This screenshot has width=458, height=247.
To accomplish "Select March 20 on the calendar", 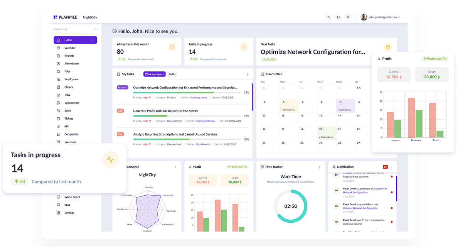I will coord(327,133).
